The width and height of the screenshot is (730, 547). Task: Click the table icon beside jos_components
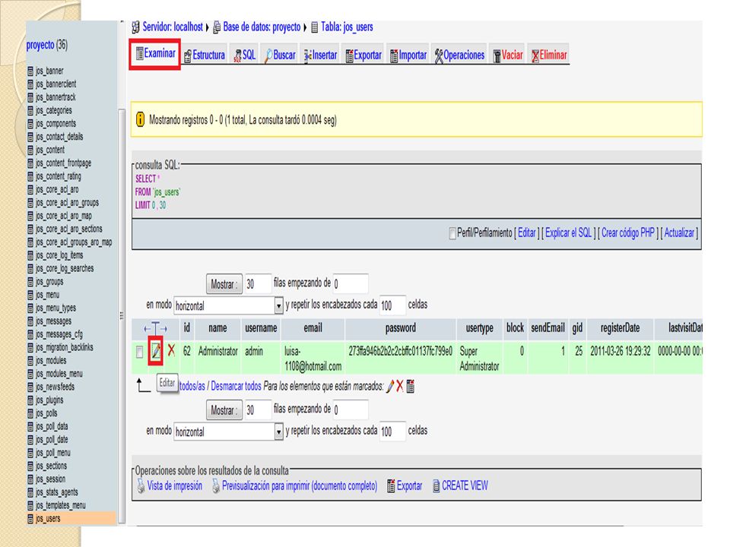click(x=30, y=124)
